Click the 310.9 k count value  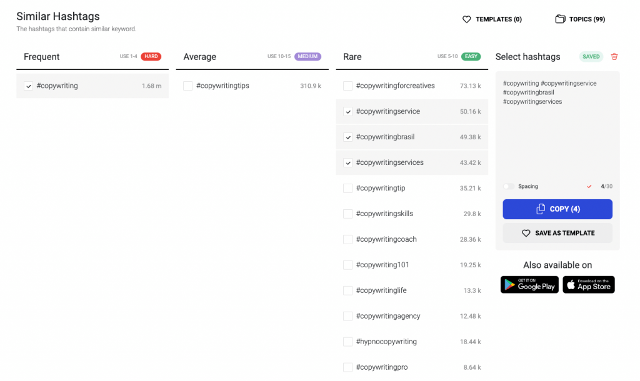coord(311,86)
